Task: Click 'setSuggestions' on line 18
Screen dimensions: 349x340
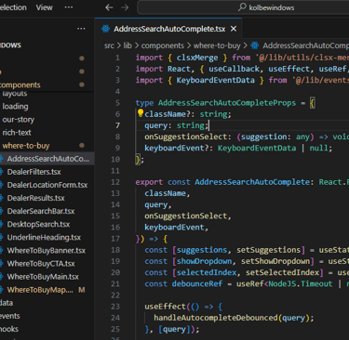Action: pos(268,250)
